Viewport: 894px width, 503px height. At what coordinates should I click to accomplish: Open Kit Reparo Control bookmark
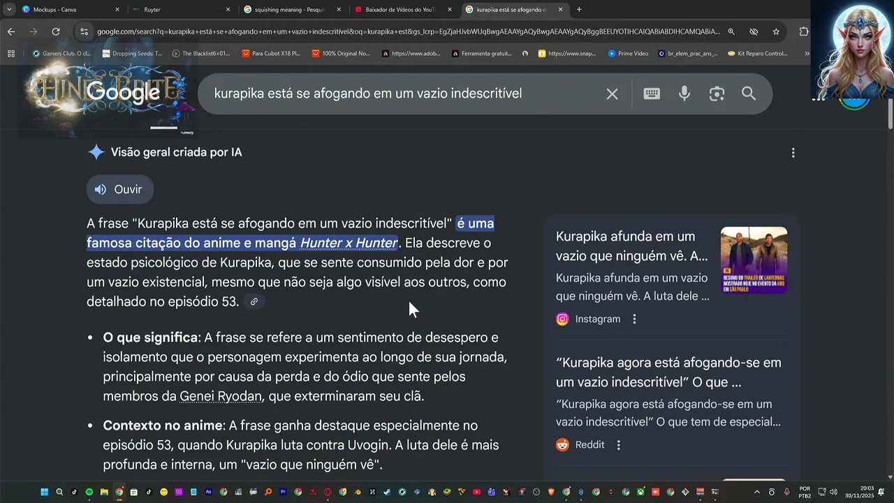[757, 53]
